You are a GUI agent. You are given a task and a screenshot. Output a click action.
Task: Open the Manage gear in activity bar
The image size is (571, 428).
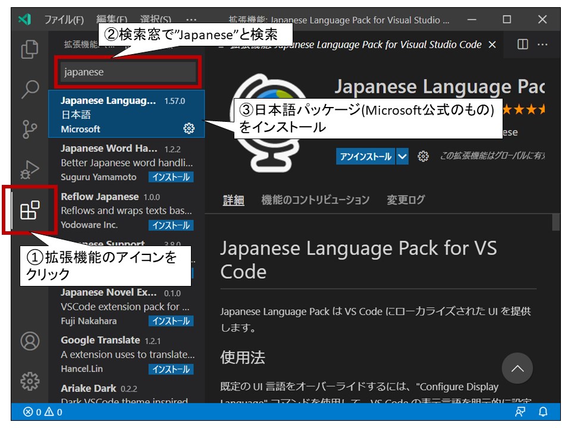pyautogui.click(x=30, y=381)
